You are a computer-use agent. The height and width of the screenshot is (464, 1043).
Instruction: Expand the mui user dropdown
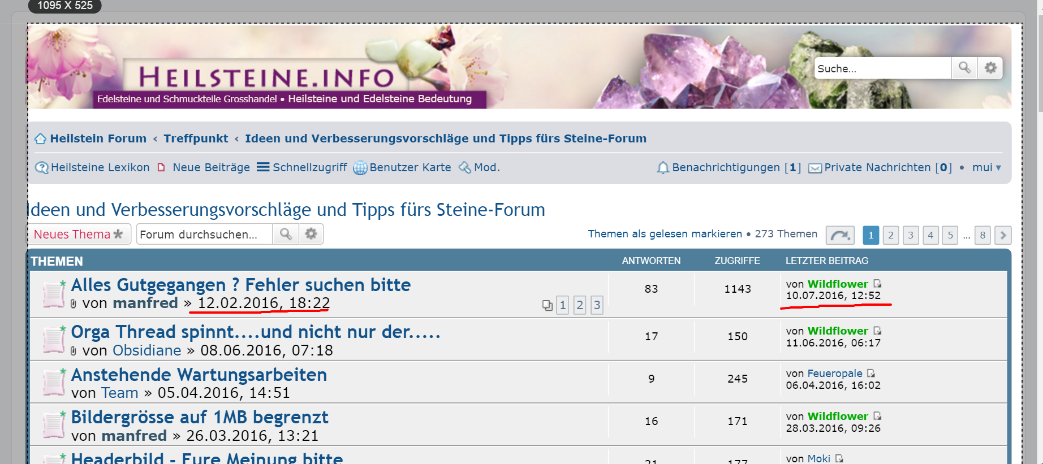(x=986, y=168)
